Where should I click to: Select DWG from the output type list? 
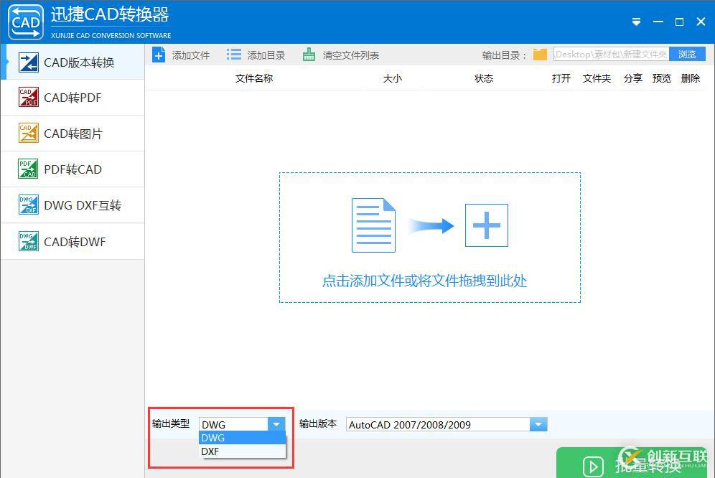point(213,438)
